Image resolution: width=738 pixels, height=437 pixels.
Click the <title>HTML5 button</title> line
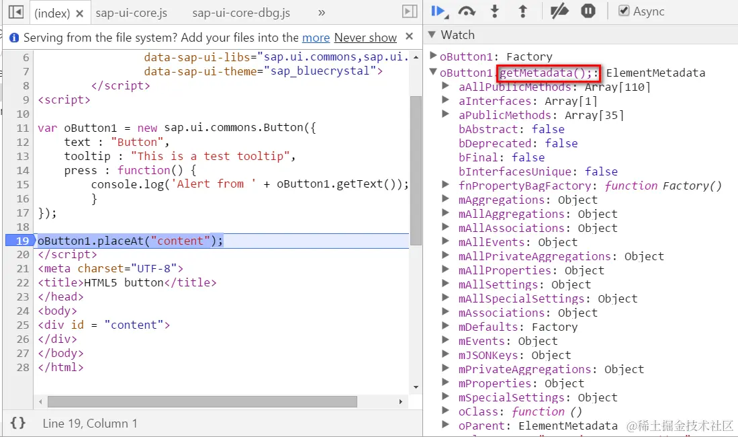click(127, 282)
